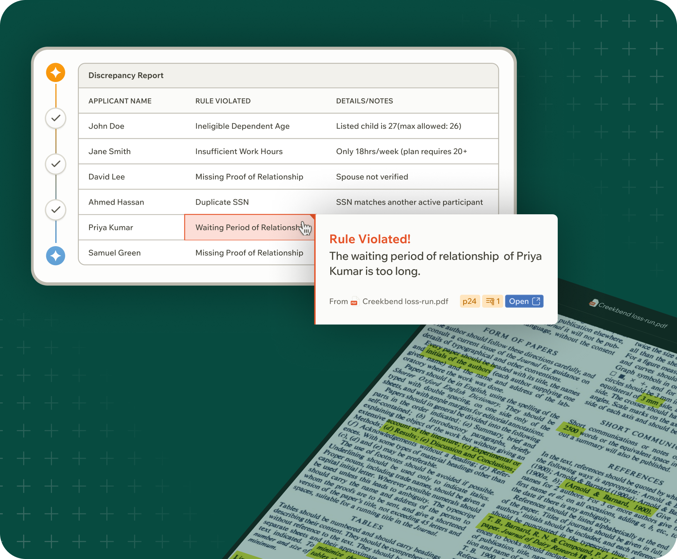Toggle the first checkmark step circle
Image resolution: width=677 pixels, height=559 pixels.
pos(56,118)
